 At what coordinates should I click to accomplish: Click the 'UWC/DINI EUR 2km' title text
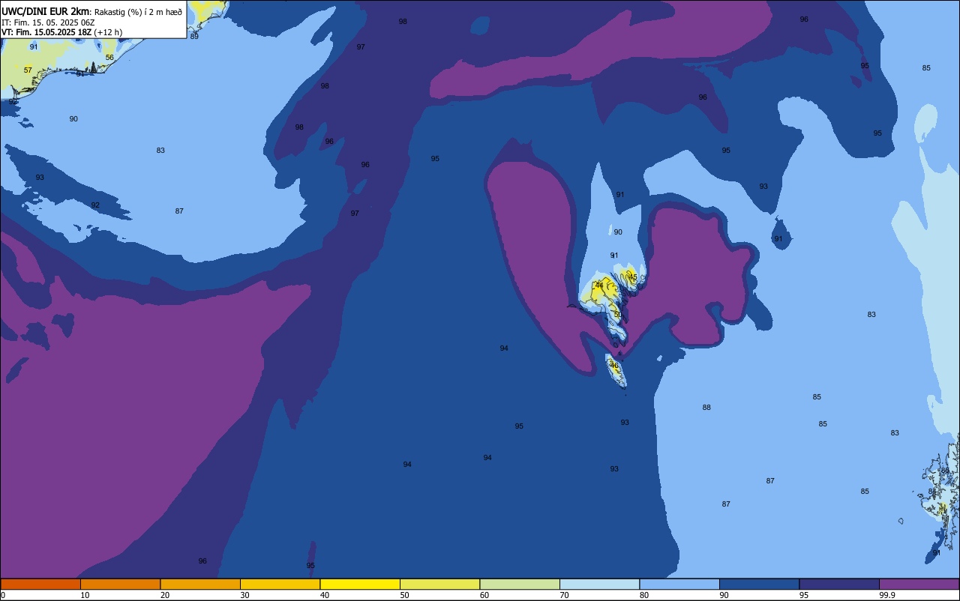point(45,11)
